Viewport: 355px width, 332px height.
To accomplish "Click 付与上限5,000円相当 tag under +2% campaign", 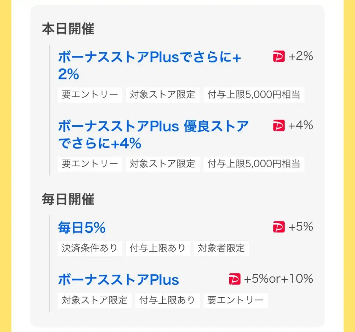I will 254,95.
